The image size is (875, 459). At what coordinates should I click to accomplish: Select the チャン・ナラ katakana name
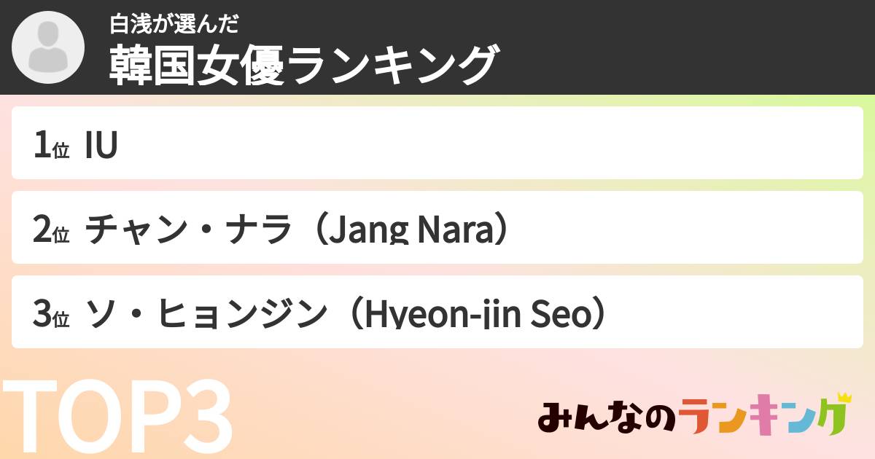click(183, 231)
